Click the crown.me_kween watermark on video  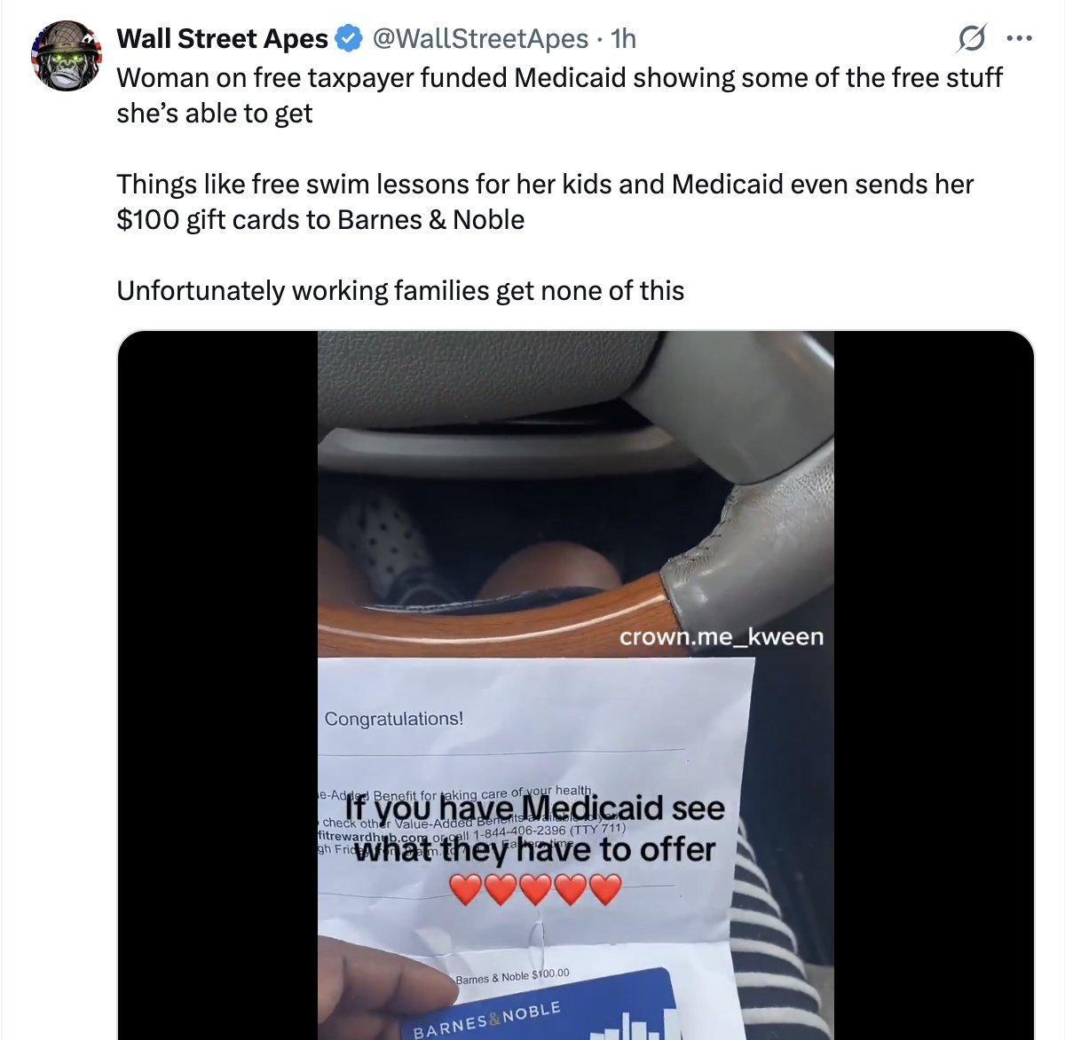coord(722,637)
